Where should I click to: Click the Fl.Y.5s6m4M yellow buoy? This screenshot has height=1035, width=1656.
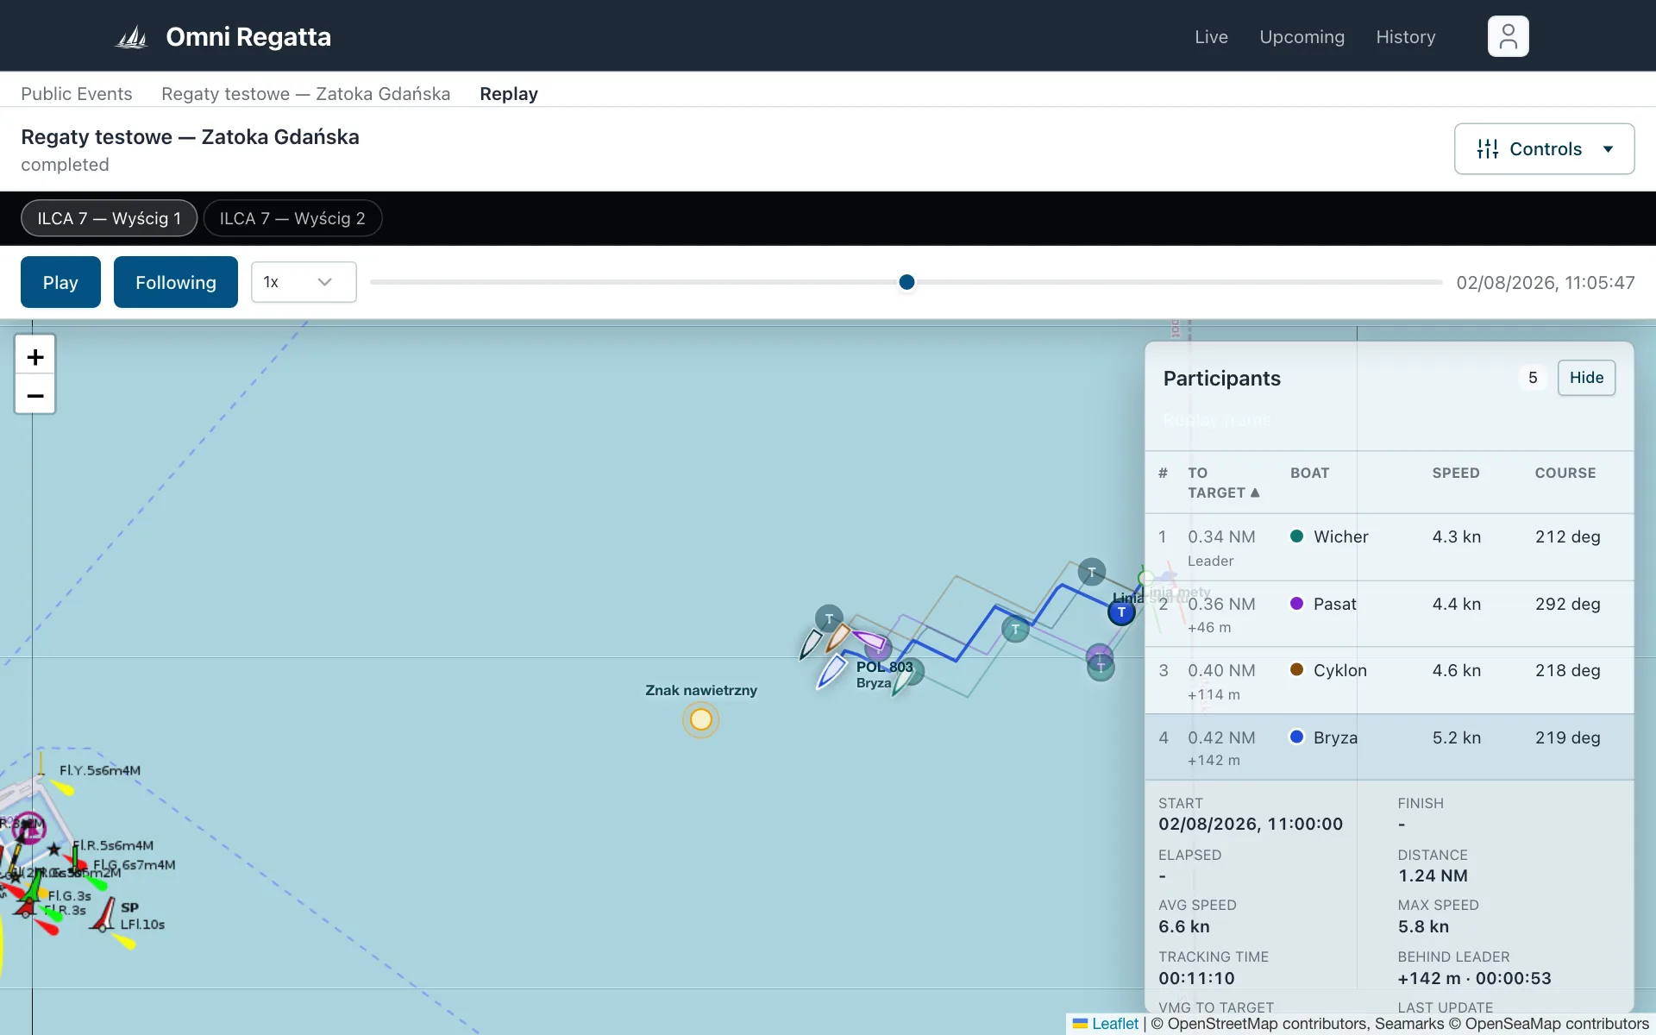click(x=41, y=764)
